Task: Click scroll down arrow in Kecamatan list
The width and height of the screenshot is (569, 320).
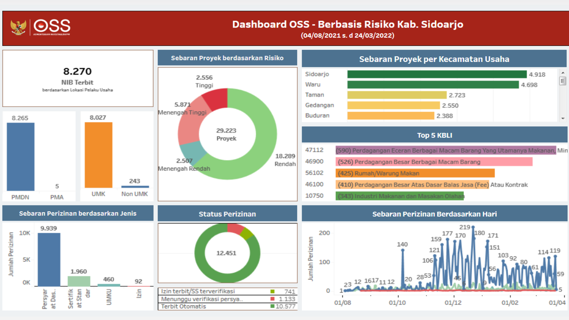Action: tap(563, 119)
